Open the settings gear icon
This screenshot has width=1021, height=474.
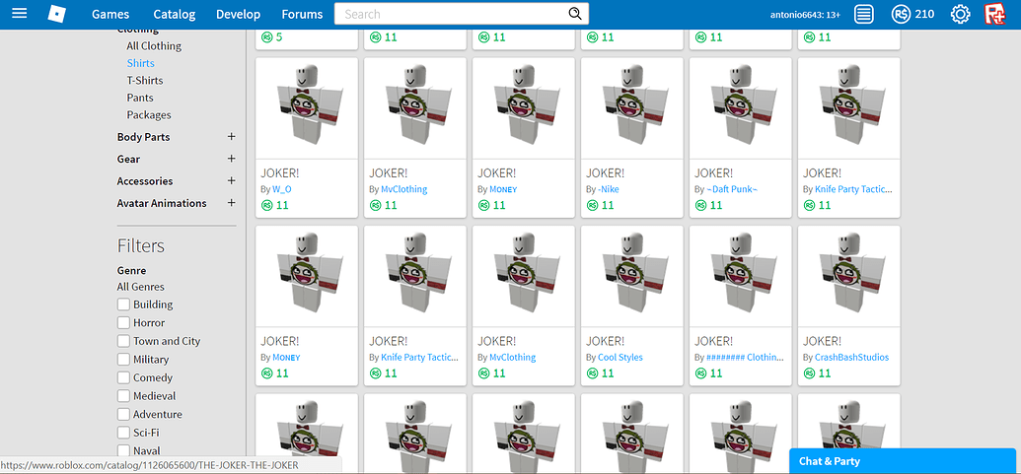[961, 14]
